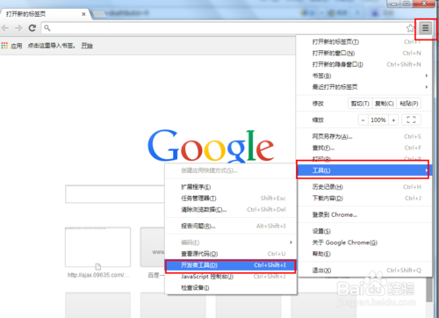Open 下载内容(D) from the menu

pyautogui.click(x=364, y=199)
